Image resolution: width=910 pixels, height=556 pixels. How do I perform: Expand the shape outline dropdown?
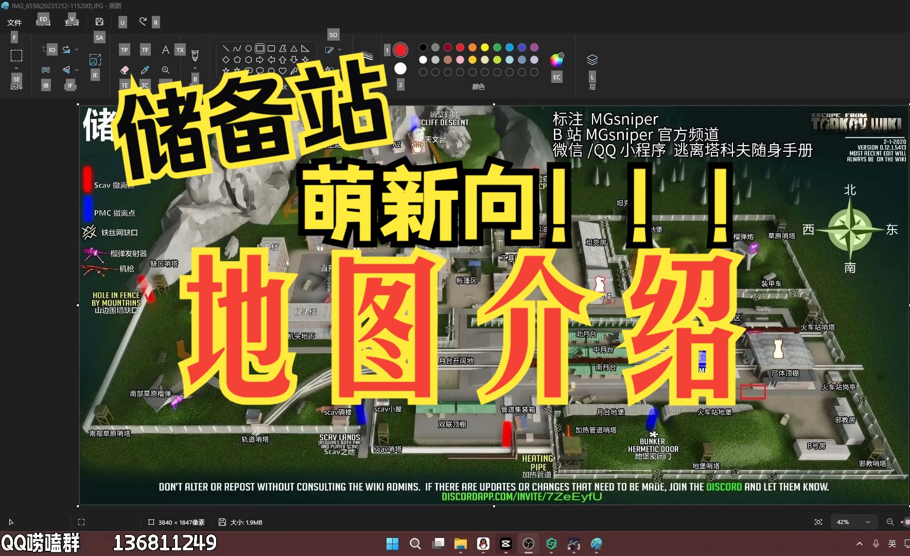[x=340, y=50]
